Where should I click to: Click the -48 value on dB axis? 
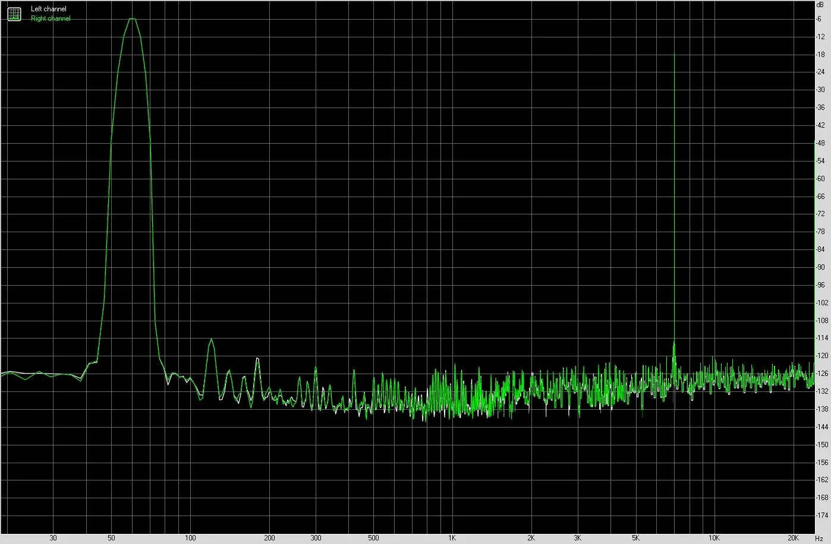820,143
